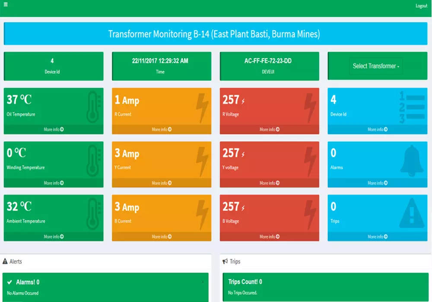Click Logout in the top navigation bar
This screenshot has height=302, width=432.
coord(421,6)
